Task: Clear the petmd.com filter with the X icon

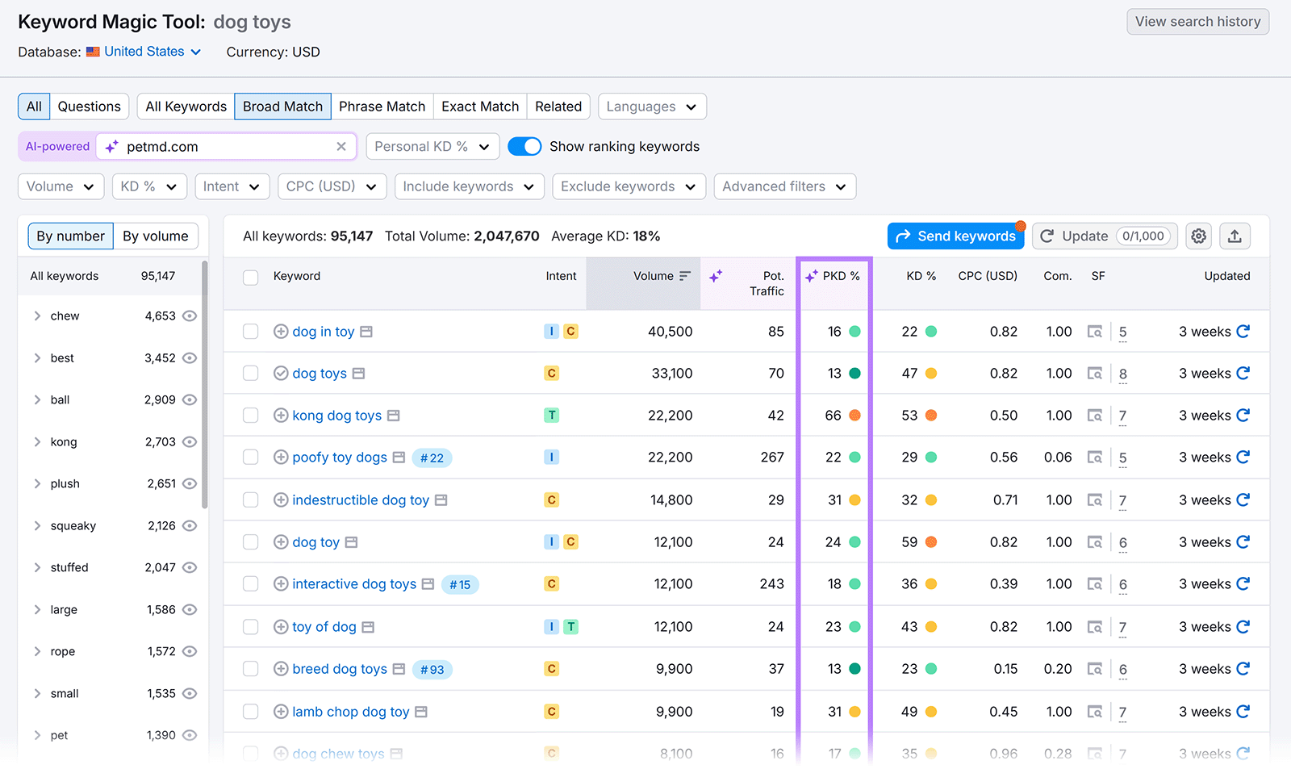Action: [x=341, y=146]
